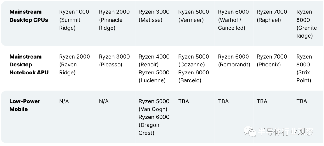Click the Ryzen 6000 (Barcelo) text

pyautogui.click(x=193, y=76)
